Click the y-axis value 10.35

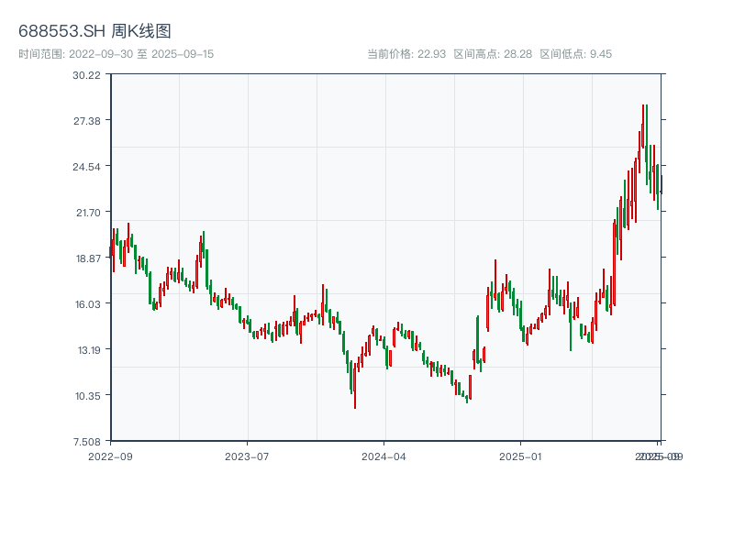point(87,396)
